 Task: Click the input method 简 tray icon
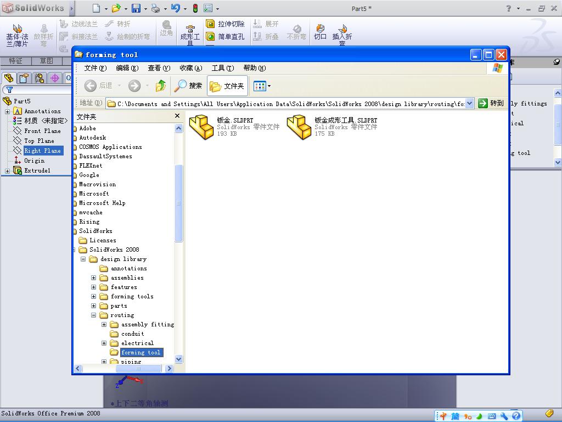tap(455, 417)
